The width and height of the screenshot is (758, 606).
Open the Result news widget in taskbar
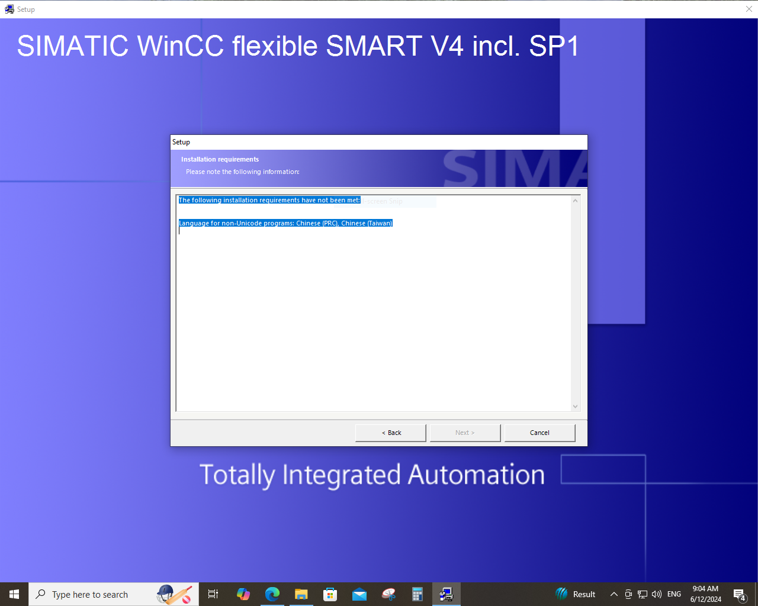(576, 594)
